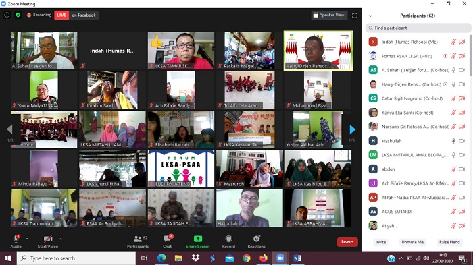
Task: Expand audio options arrow beside Audio
Action: click(x=27, y=239)
